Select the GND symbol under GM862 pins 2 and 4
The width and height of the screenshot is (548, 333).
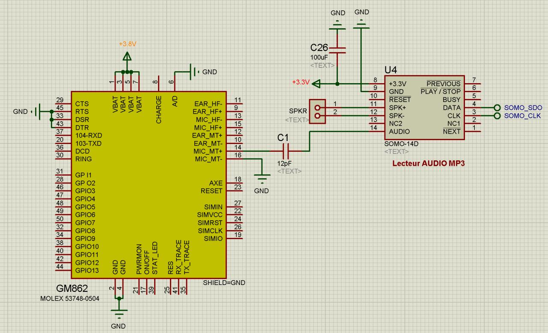(119, 314)
